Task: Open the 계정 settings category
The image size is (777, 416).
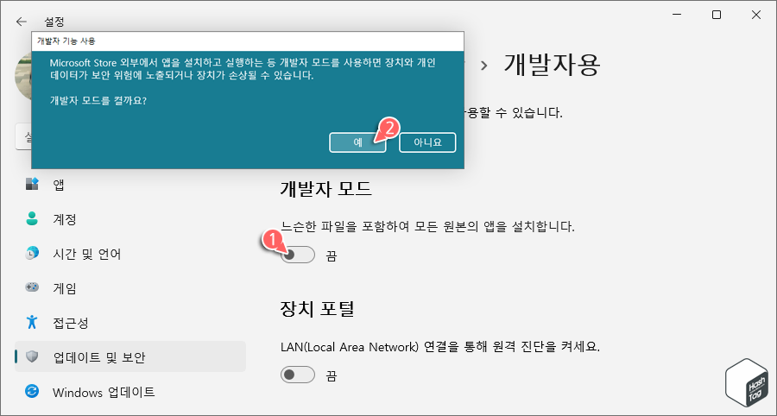Action: click(130, 219)
